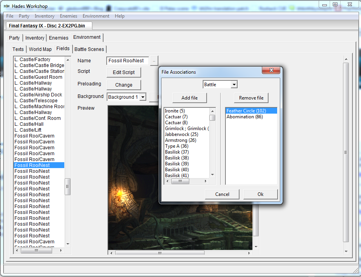This screenshot has width=361, height=277.
Task: Open the Inventory menu
Action: coord(44,16)
